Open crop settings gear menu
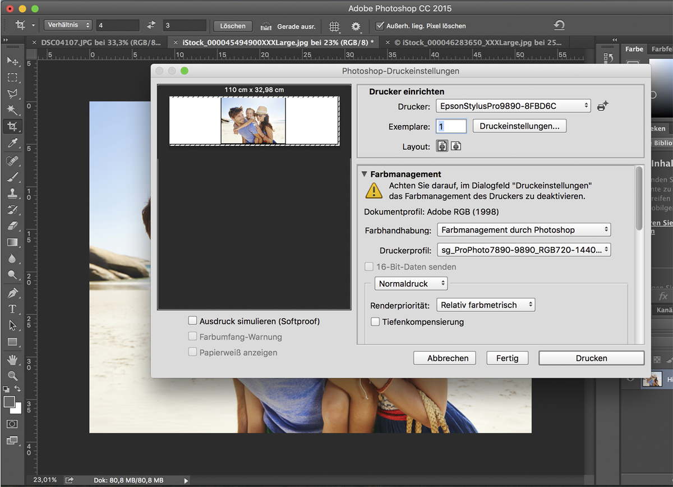Screen dimensions: 673x487 click(356, 26)
